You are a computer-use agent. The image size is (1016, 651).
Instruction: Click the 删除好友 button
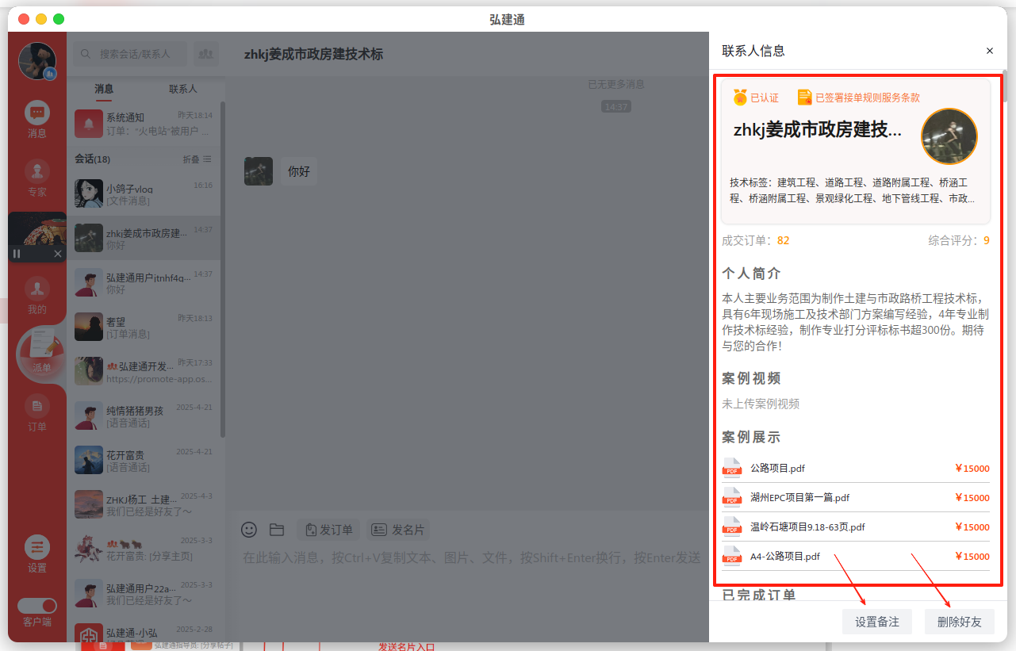tap(960, 622)
